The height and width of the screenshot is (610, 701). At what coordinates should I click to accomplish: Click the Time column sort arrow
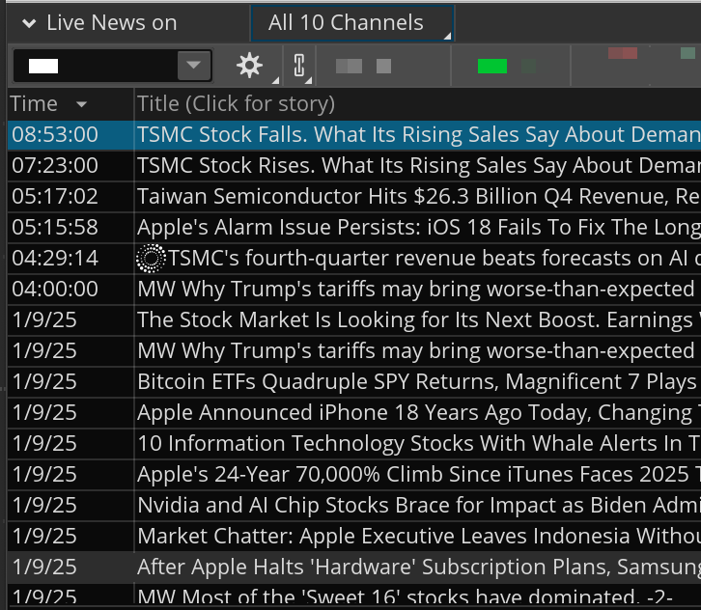point(81,104)
